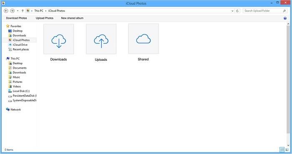Go back with the Back arrow
This screenshot has width=292, height=154.
click(6, 11)
